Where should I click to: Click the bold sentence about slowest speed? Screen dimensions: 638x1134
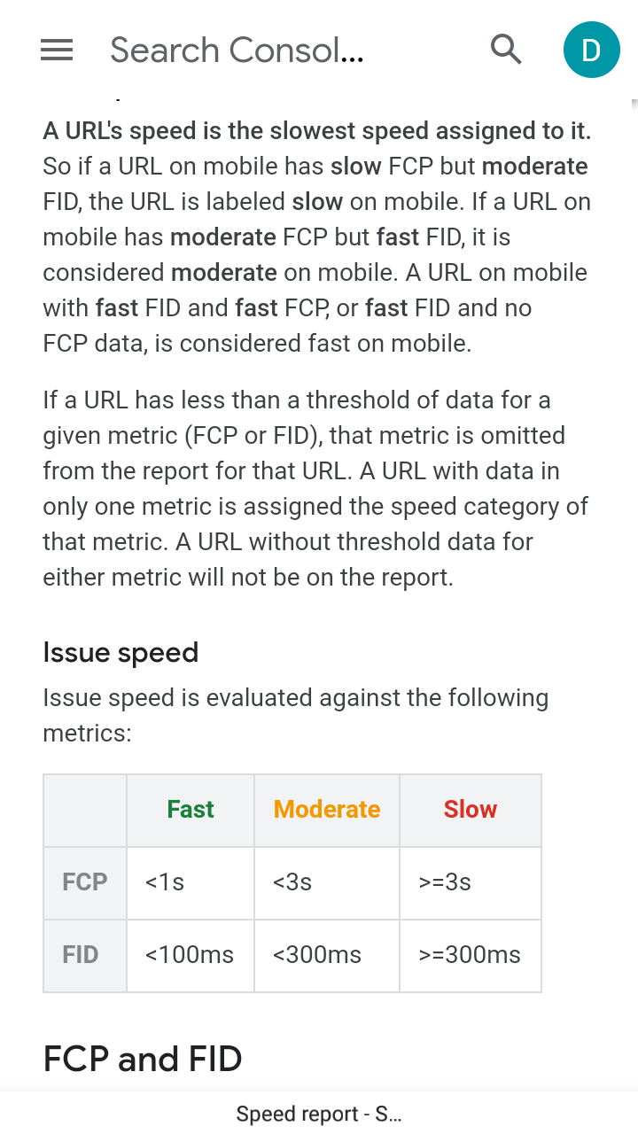[x=317, y=131]
